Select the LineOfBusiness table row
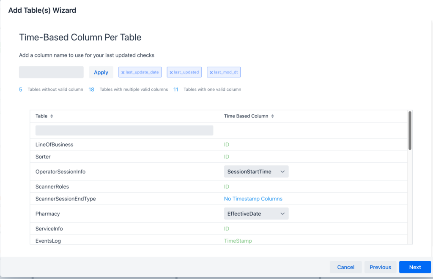The width and height of the screenshot is (433, 279). coord(54,145)
